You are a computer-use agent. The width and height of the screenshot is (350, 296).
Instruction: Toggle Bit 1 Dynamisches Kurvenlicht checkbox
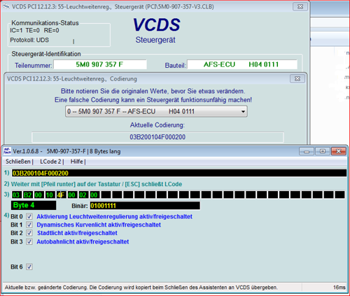pyautogui.click(x=29, y=225)
